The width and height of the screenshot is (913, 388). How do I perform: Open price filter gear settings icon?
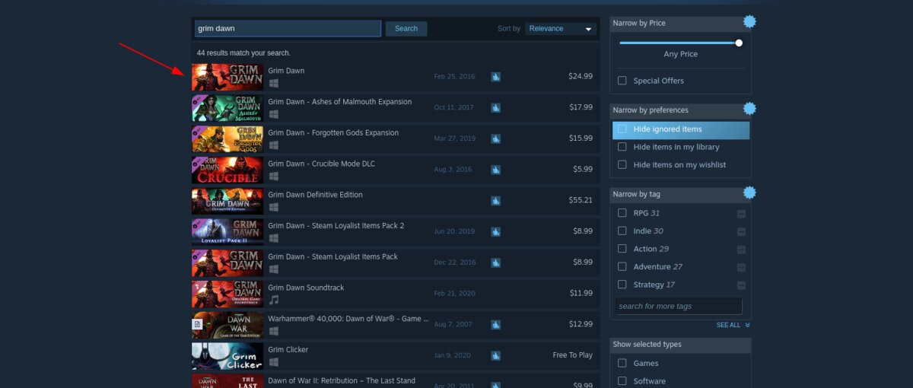(749, 21)
